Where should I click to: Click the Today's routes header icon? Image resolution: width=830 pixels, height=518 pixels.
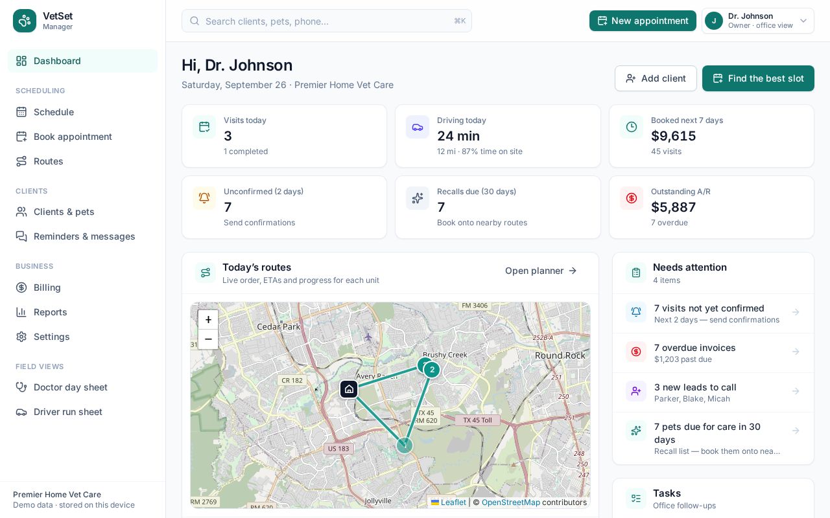point(206,273)
